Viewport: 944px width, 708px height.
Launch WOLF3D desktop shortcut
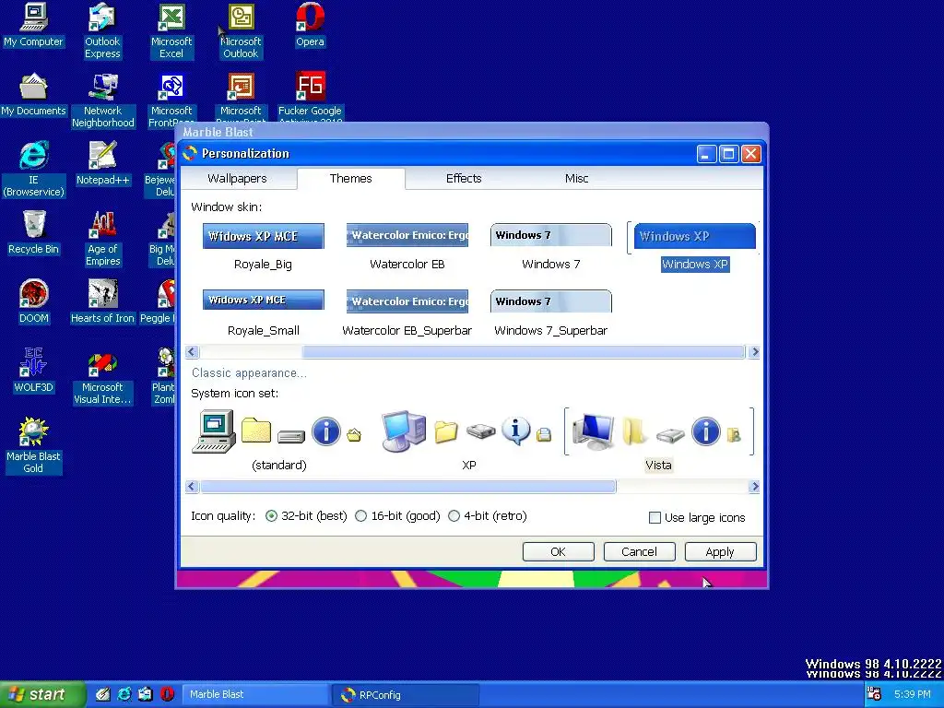33,372
